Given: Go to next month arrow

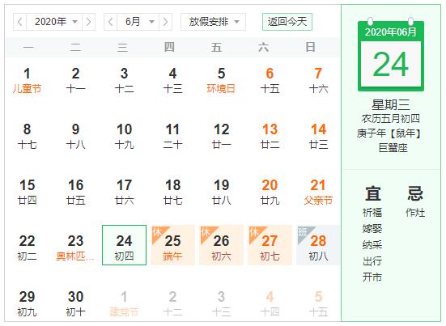Looking at the screenshot, I should tap(165, 22).
